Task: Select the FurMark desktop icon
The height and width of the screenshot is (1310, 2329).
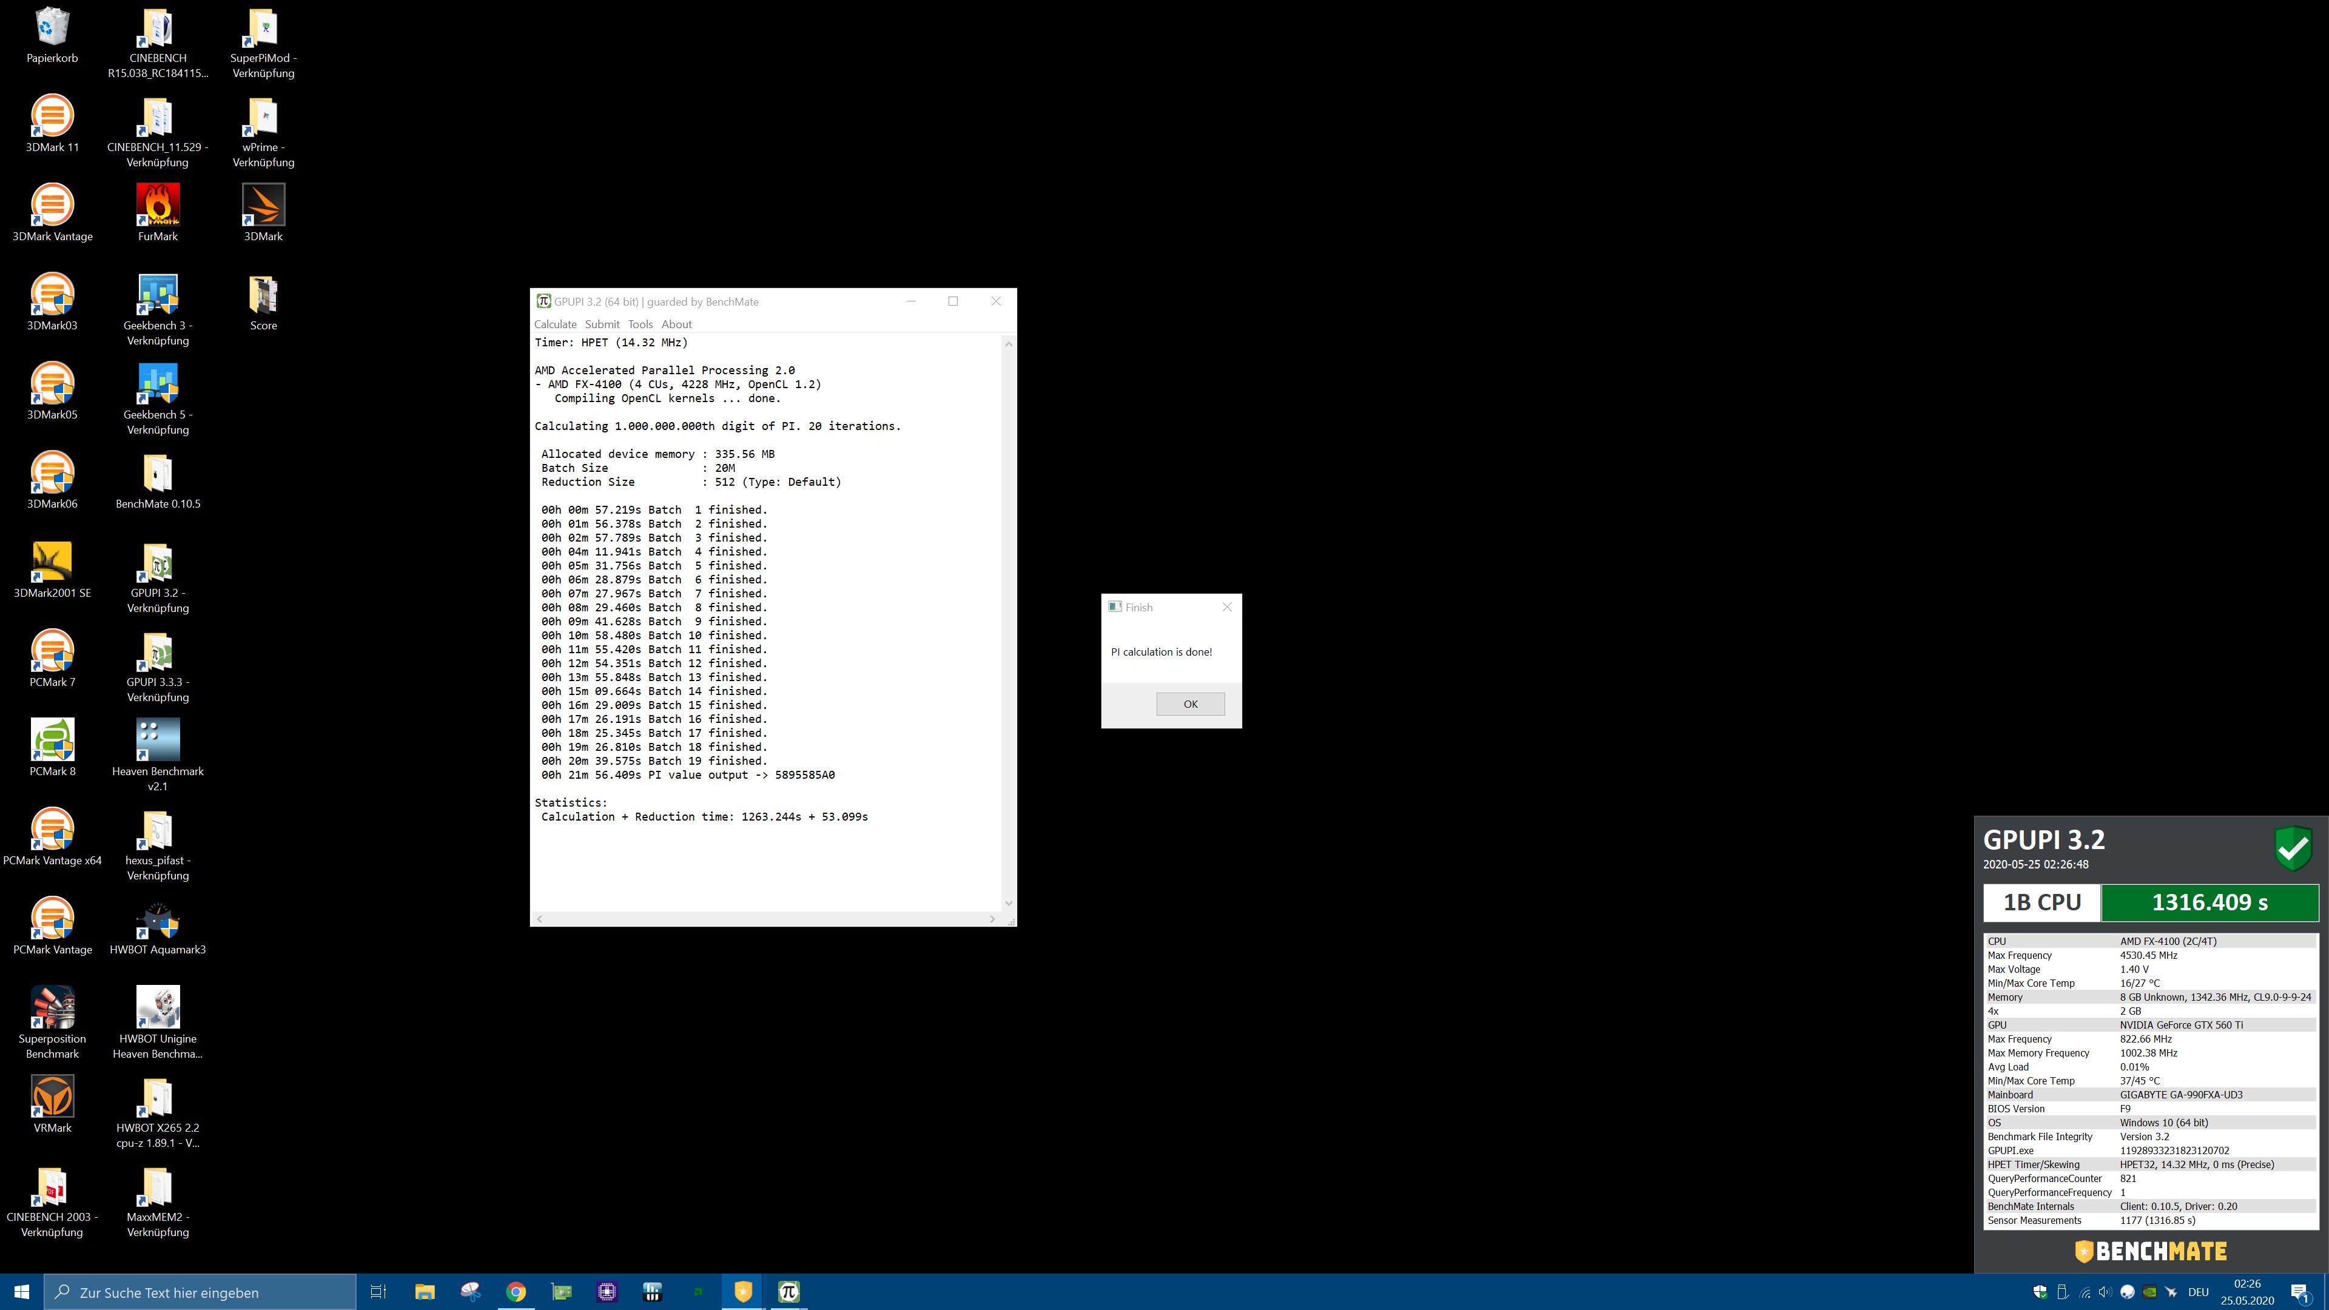Action: coord(158,213)
